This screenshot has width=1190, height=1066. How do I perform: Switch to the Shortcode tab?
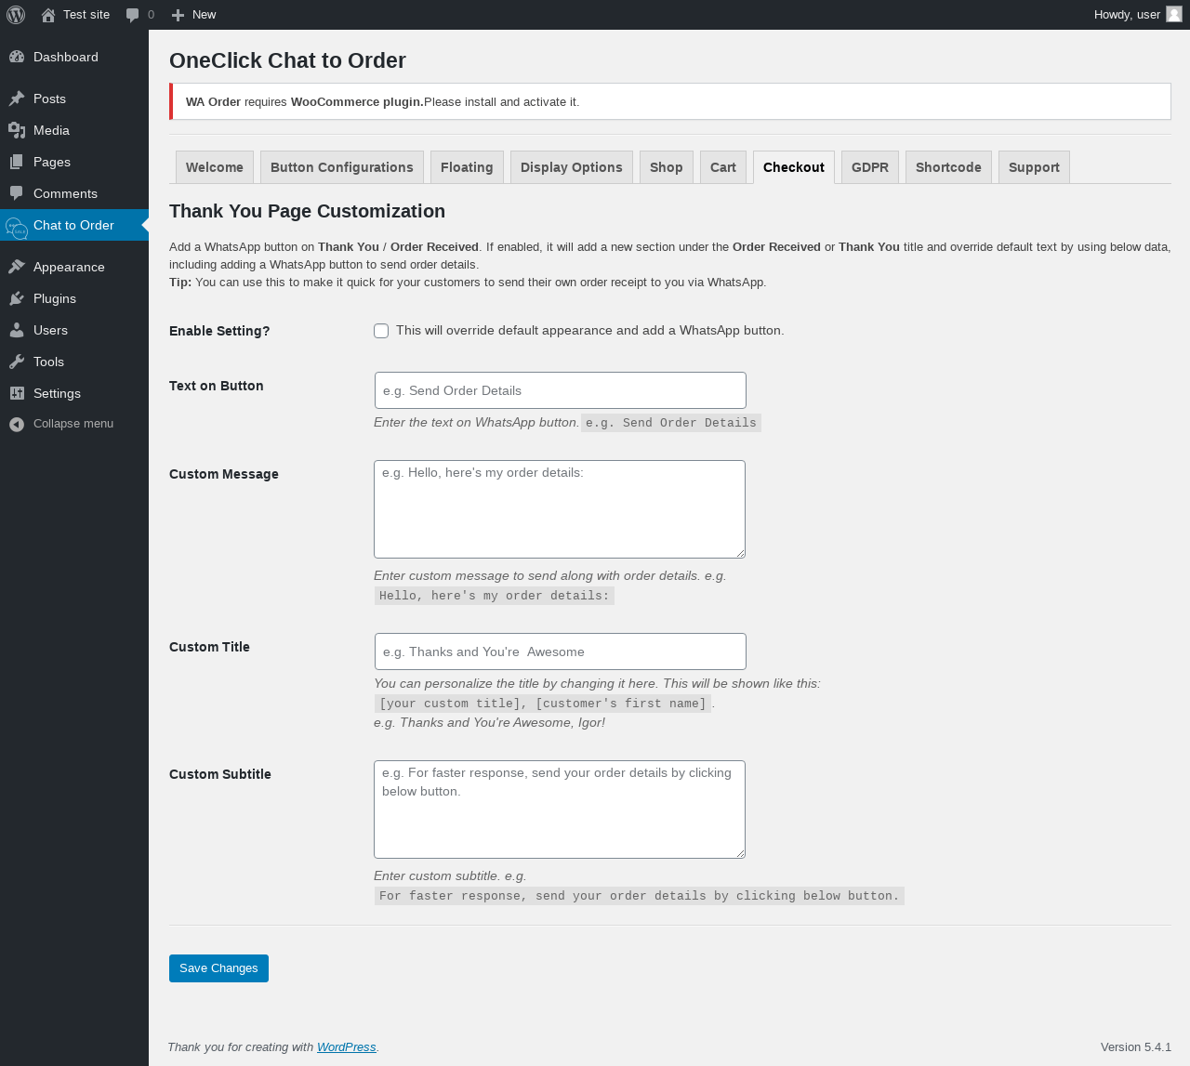pos(948,167)
